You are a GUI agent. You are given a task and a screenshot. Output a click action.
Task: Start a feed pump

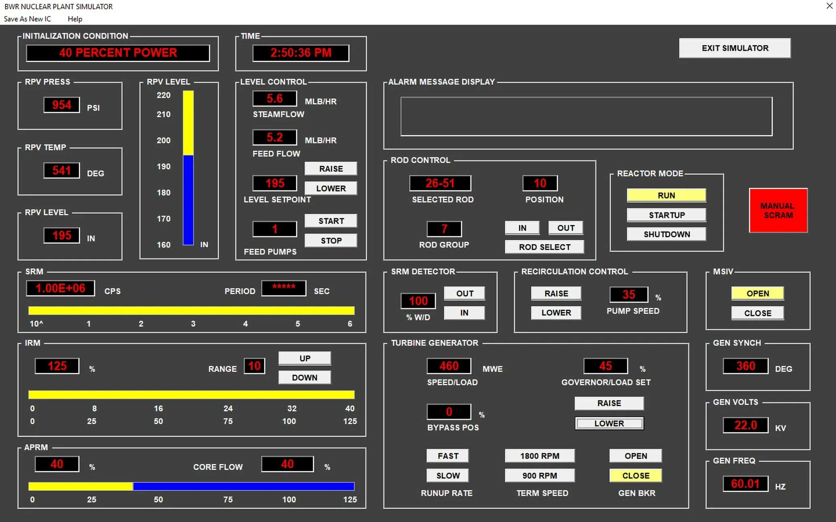[x=330, y=221]
